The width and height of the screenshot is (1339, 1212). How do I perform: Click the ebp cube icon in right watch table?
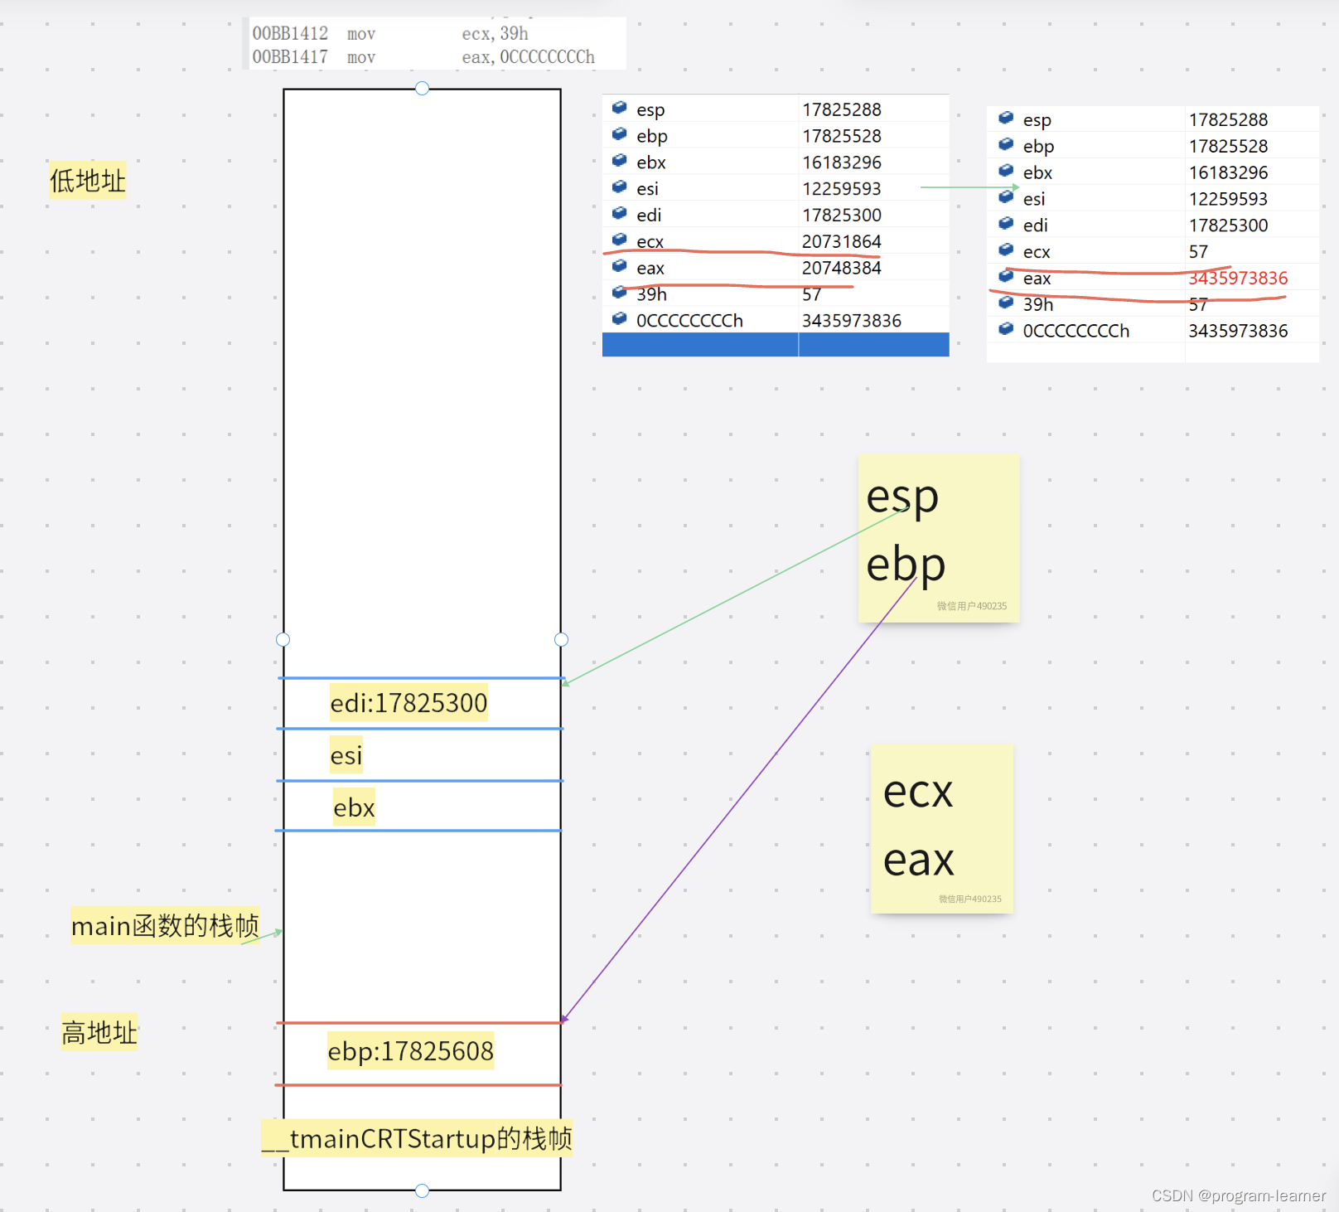click(x=1006, y=144)
